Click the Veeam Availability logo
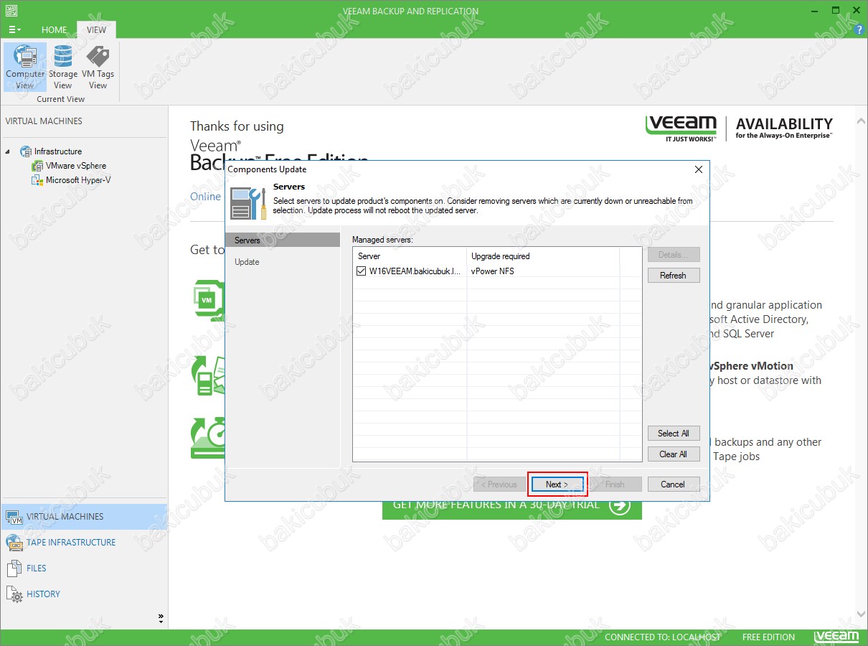The image size is (868, 646). click(x=739, y=128)
